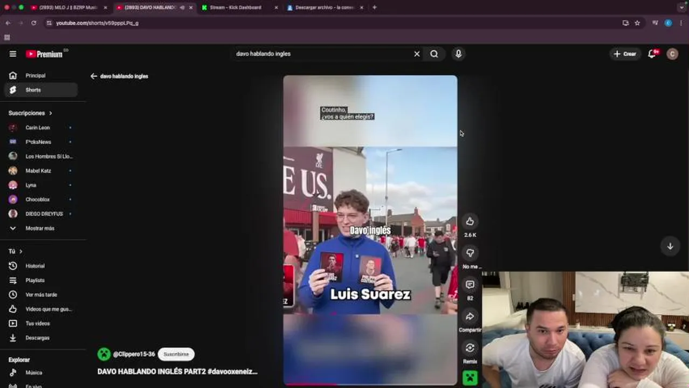
Task: Start voice search with the microphone icon
Action: click(458, 54)
